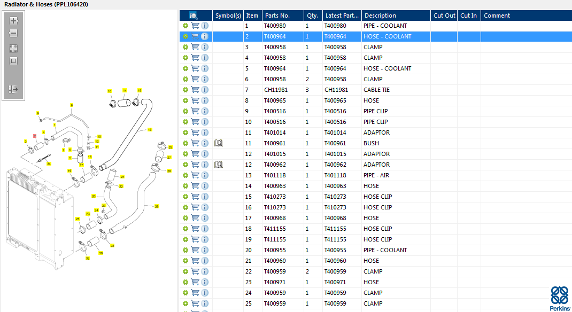Screen dimensions: 572x312
Task: Click the Perkins logo
Action: pos(560,299)
